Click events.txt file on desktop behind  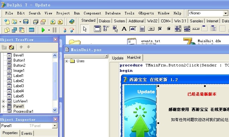pos(150,41)
